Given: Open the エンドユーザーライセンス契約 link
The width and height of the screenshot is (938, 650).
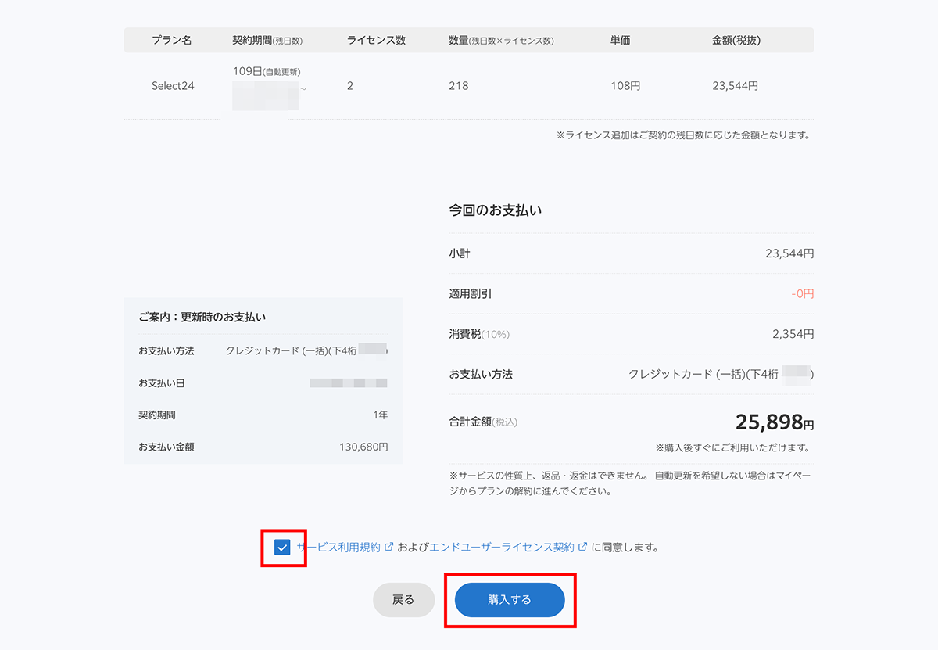Looking at the screenshot, I should click(x=503, y=548).
